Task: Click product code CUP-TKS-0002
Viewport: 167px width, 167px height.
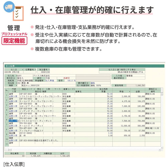Action: tap(26, 99)
